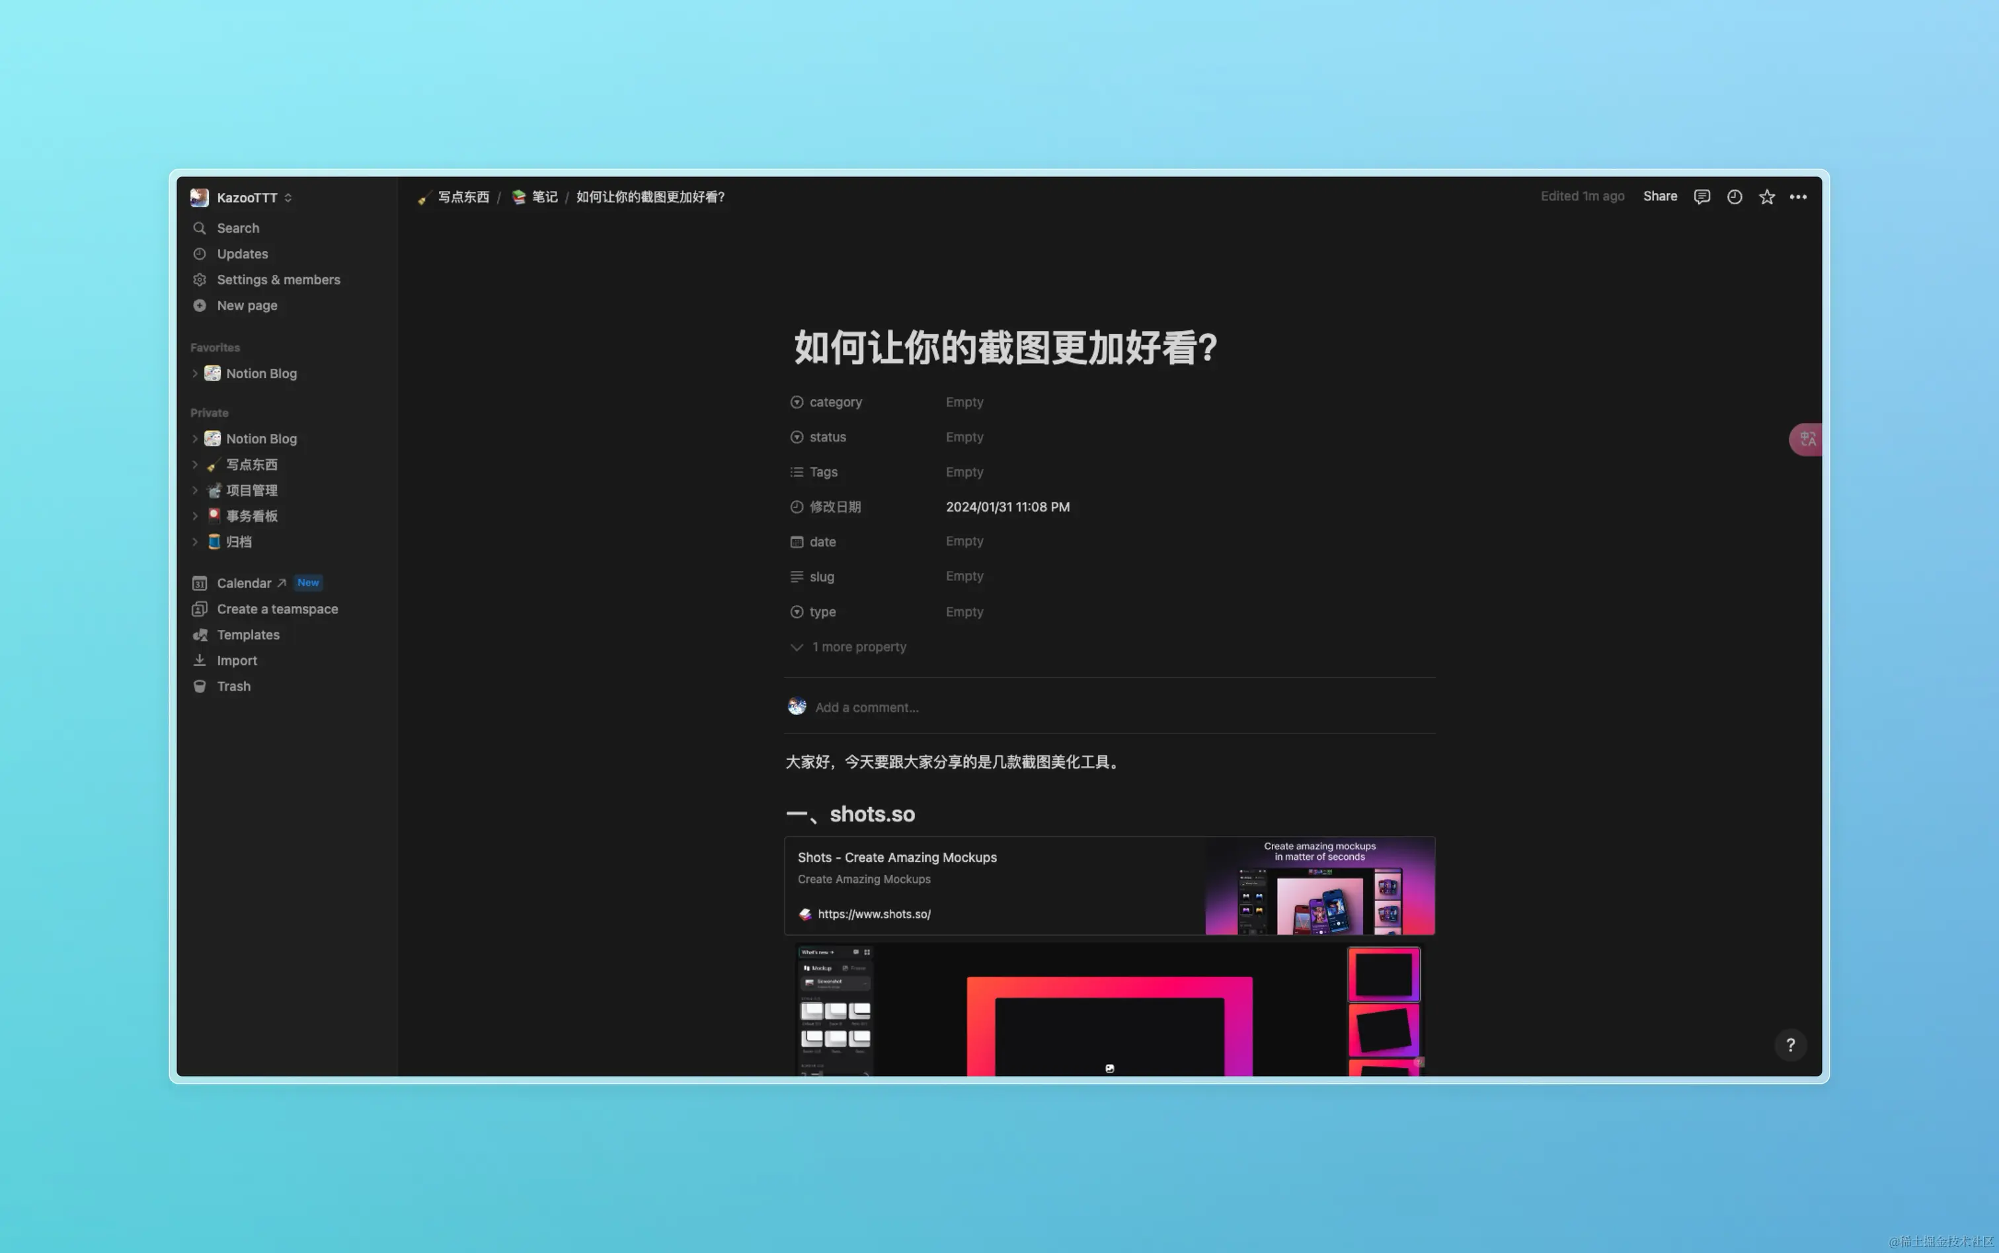Set the empty category property value

tap(964, 402)
